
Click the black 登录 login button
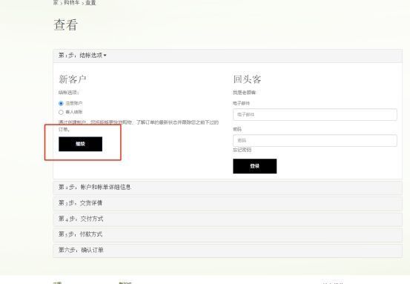pos(255,166)
